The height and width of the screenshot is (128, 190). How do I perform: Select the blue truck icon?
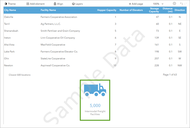[95, 90]
